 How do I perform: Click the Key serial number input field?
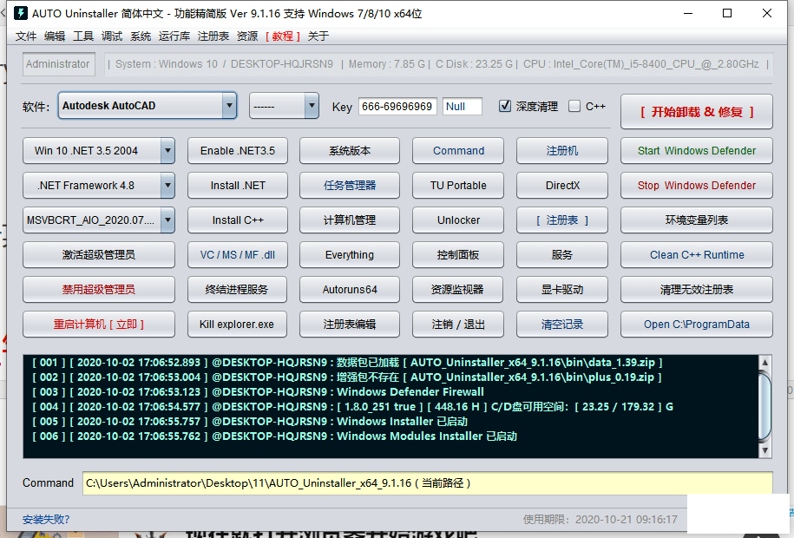click(x=397, y=106)
